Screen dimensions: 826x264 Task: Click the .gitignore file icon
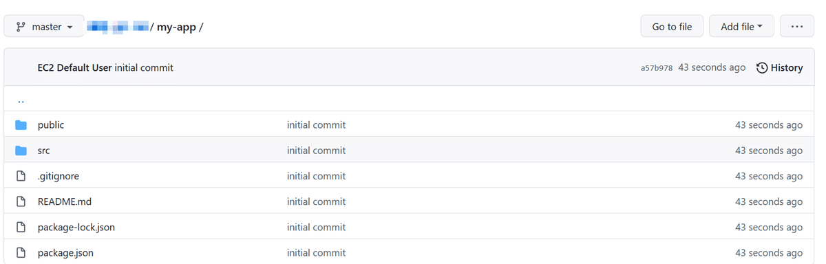21,176
